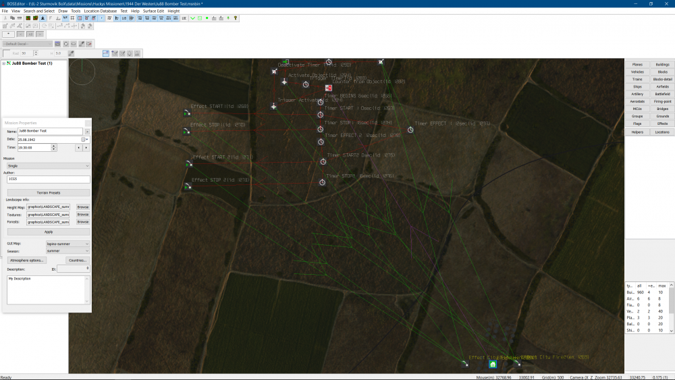Viewport: 675px width, 380px height.
Task: Select the Planes category button
Action: pyautogui.click(x=637, y=64)
